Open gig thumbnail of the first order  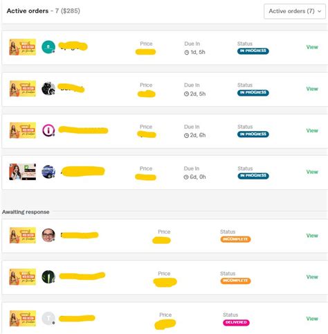(x=23, y=47)
